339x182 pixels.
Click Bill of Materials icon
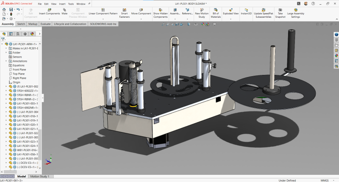216,11
